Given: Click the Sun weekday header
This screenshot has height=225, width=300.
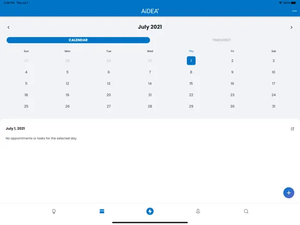Looking at the screenshot, I should pos(26,51).
